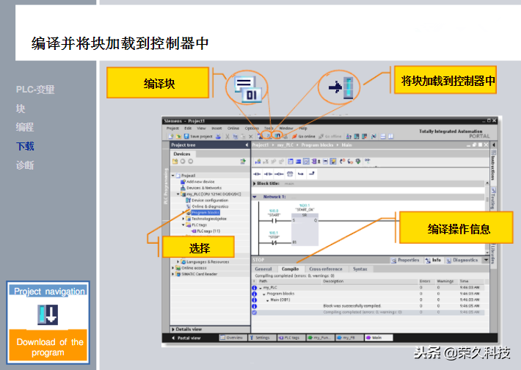Click the STOP contact in the ladder network
This screenshot has width=521, height=370.
[274, 243]
